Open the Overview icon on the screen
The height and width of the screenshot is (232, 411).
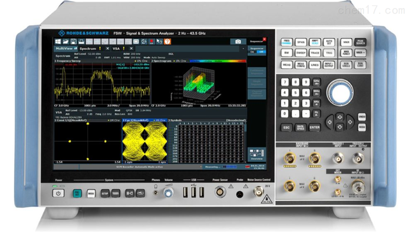[x=255, y=154]
